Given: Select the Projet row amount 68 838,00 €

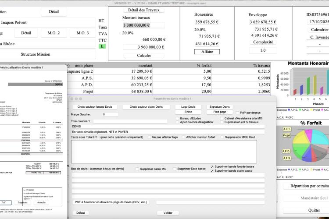Looking at the screenshot, I should click(x=123, y=92).
